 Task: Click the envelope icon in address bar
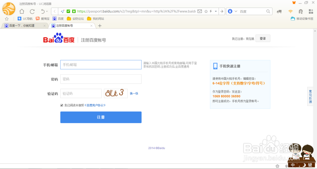click(200, 11)
